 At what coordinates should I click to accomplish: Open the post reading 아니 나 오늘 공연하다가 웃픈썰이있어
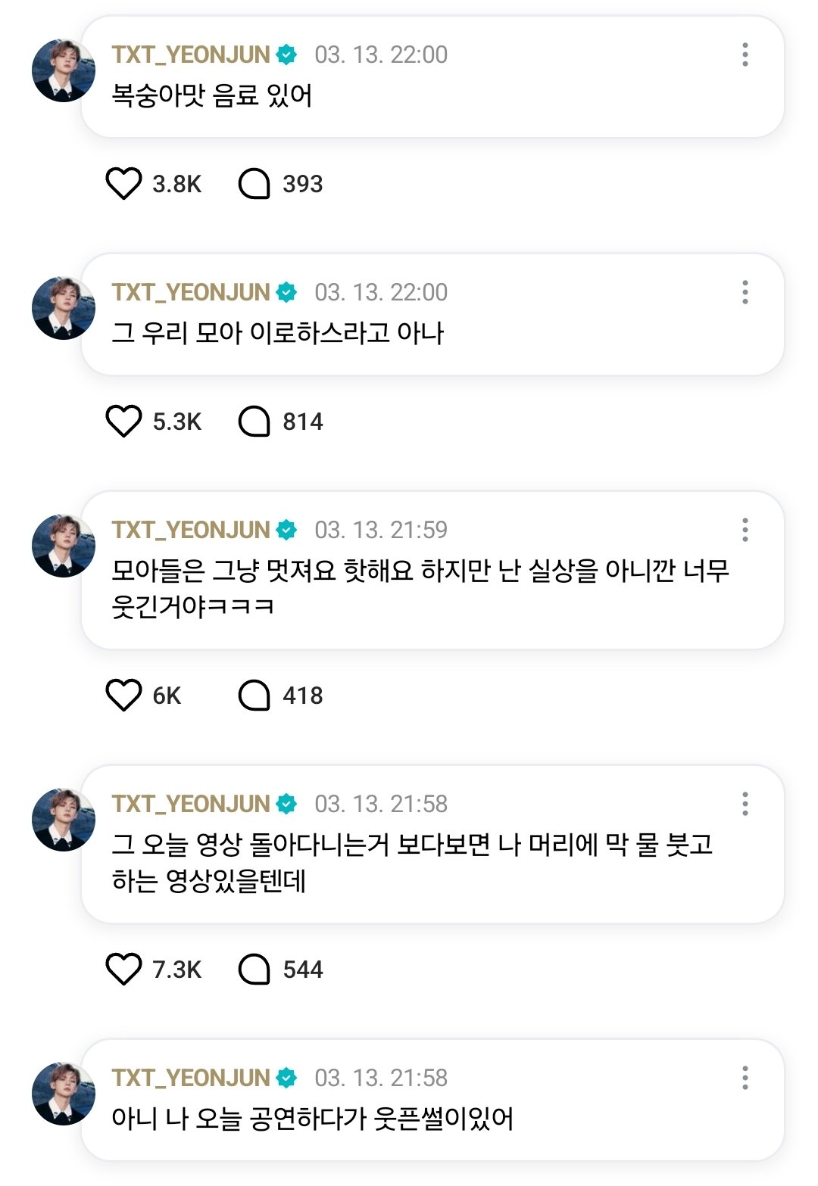312,1119
